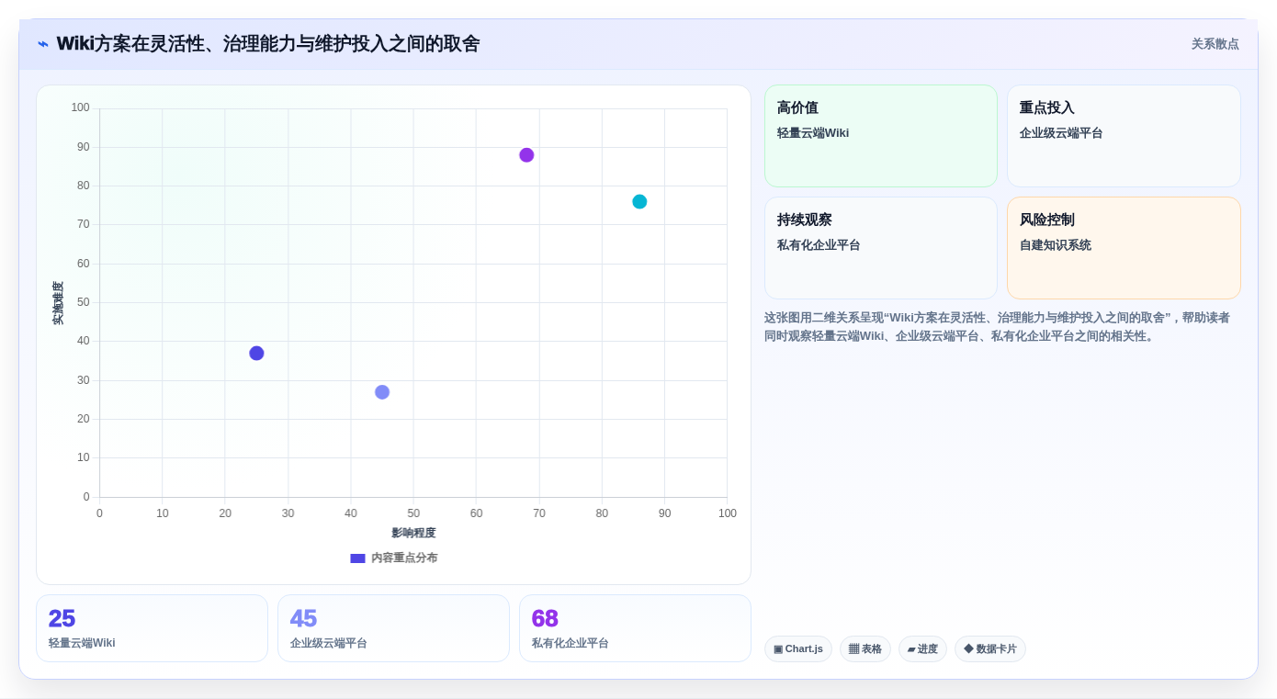This screenshot has height=699, width=1277.
Task: Click the 25 轻量云端Wiki stat card
Action: (x=152, y=628)
